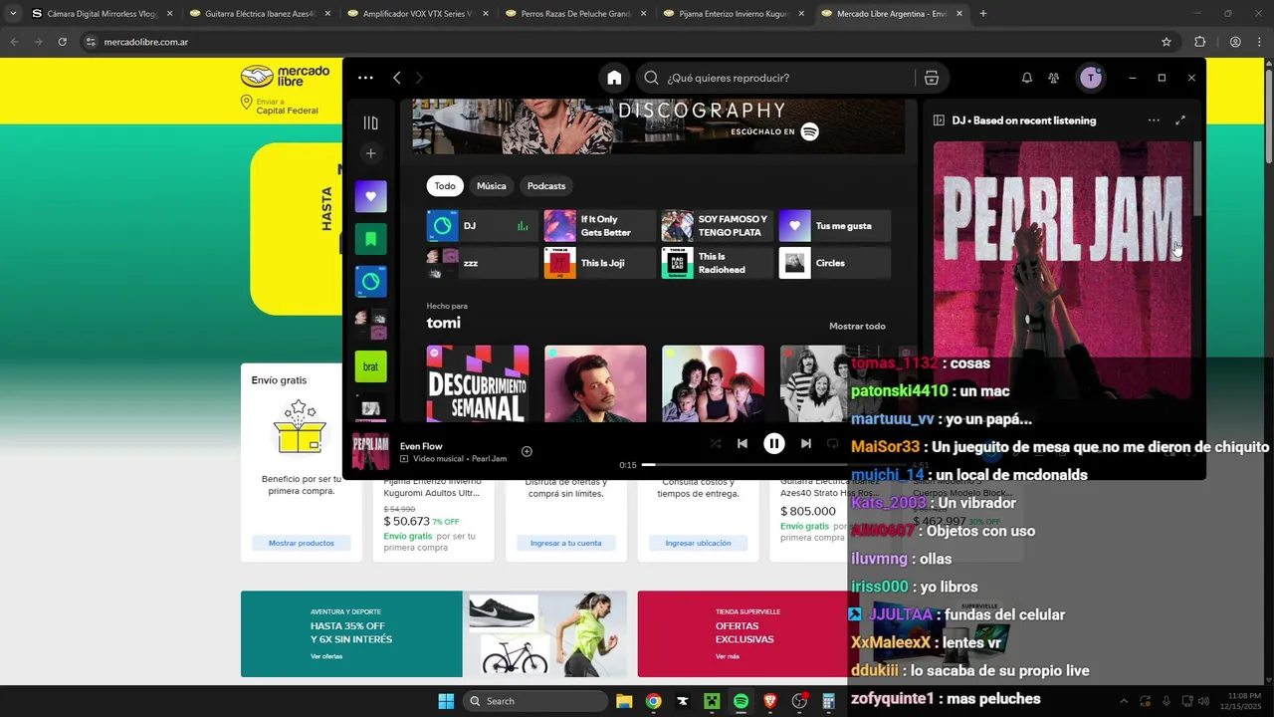Create new playlist with plus icon

(371, 153)
